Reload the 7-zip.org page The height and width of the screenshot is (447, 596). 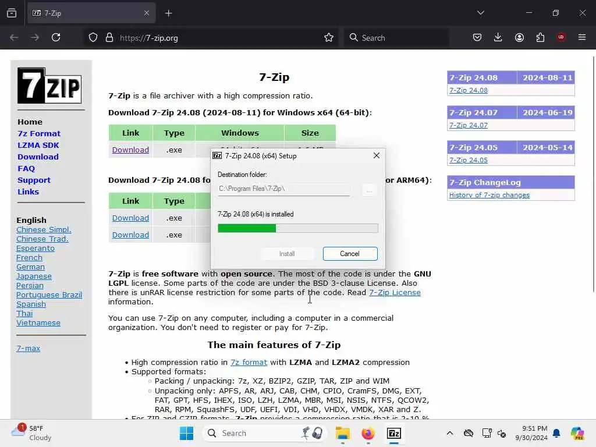56,37
